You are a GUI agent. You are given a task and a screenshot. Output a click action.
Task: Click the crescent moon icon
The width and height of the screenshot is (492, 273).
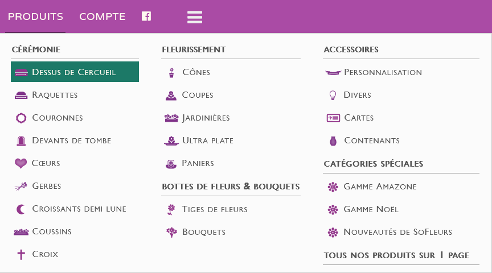(x=21, y=209)
